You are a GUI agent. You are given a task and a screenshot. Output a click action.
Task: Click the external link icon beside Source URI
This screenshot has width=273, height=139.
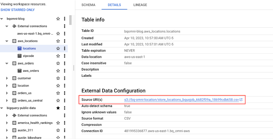tap(241, 100)
